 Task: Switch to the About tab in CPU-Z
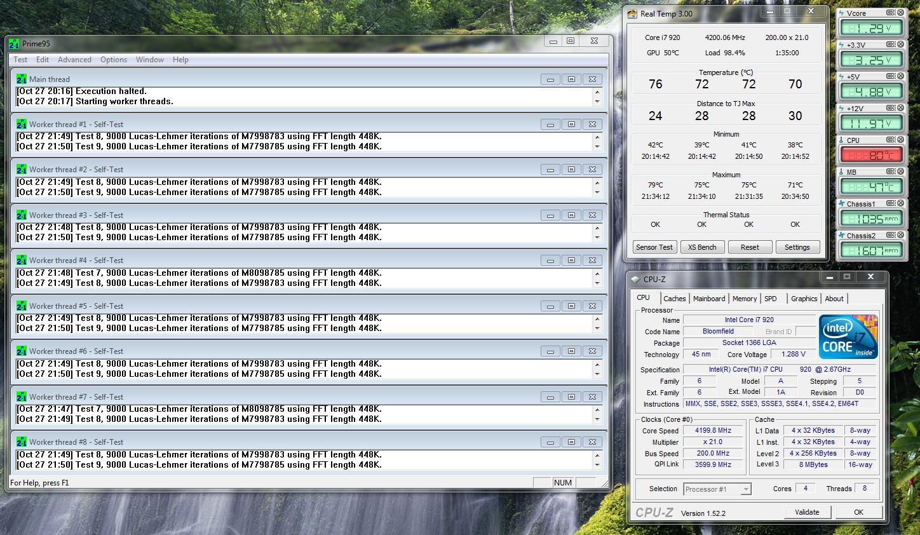[834, 299]
